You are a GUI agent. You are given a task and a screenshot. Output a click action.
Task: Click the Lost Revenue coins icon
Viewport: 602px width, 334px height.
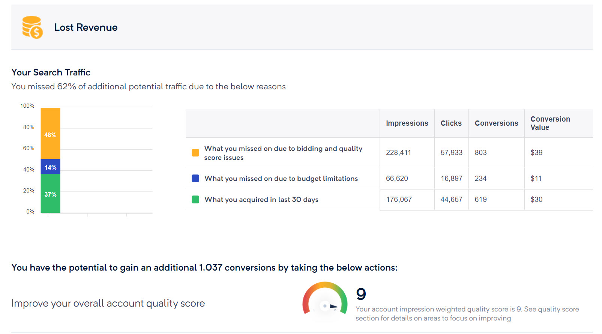(32, 27)
